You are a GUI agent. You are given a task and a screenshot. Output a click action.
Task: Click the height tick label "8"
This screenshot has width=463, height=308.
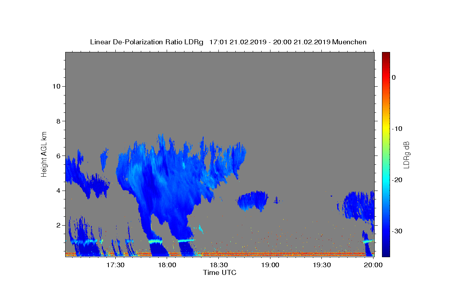[58, 121]
